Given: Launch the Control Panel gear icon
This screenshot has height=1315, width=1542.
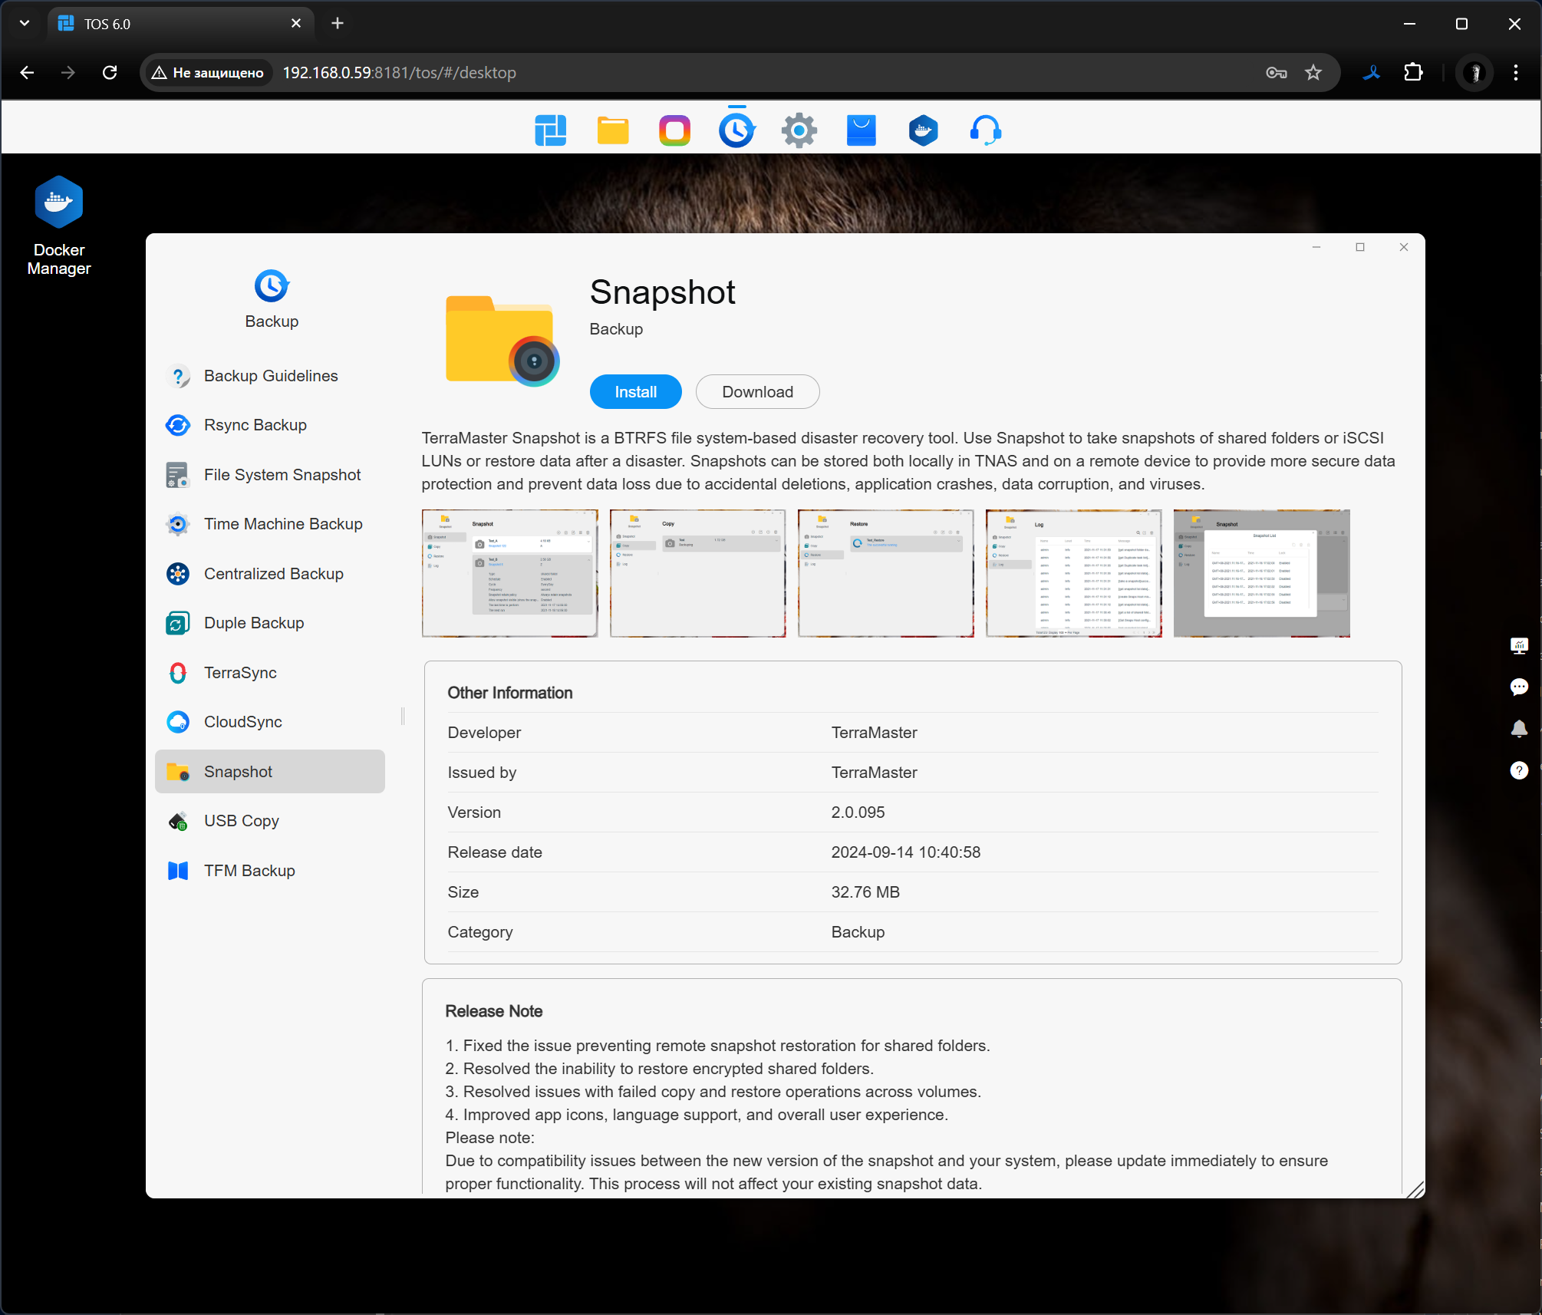Looking at the screenshot, I should coord(799,130).
